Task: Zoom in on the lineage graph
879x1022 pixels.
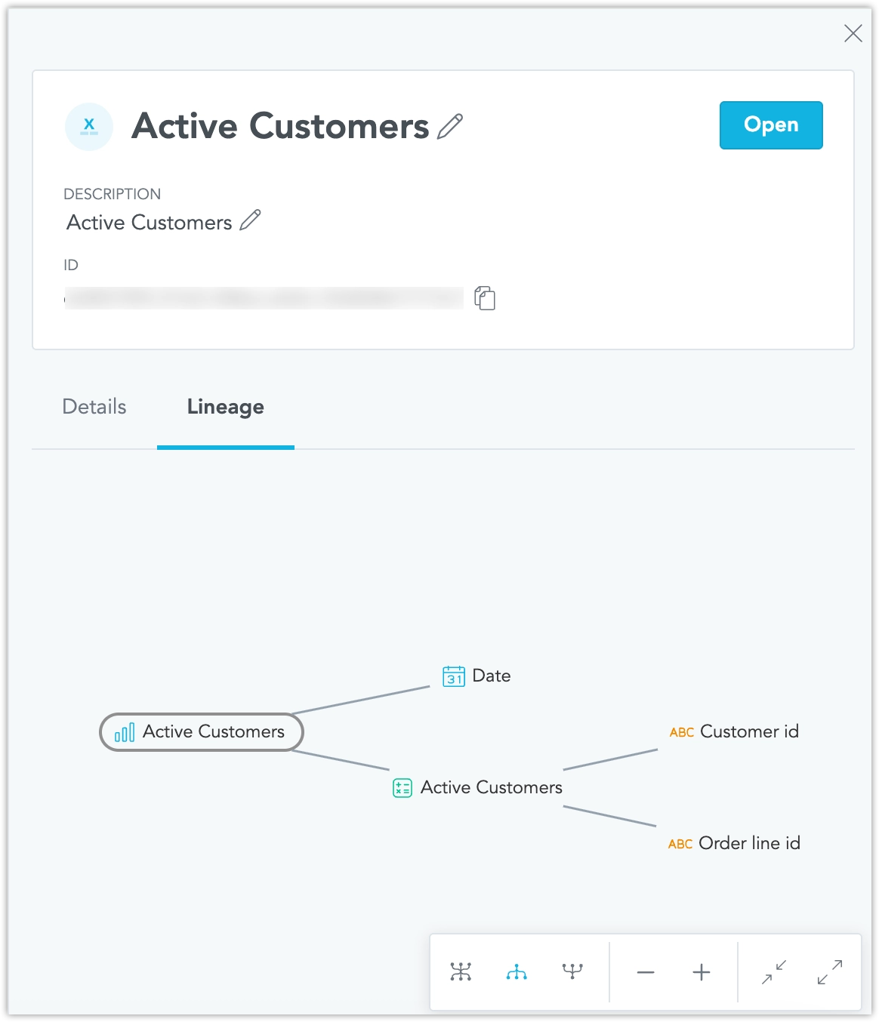Action: (702, 972)
